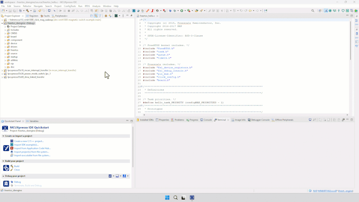
Task: Click the Filter funnel icon in Project Explorer
Action: point(100,16)
